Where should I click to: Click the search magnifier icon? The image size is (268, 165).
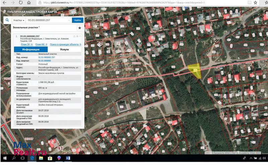click(x=7, y=20)
